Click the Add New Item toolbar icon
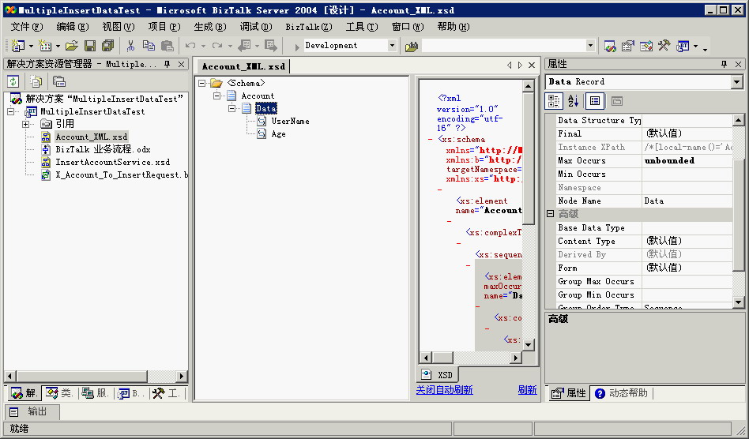Viewport: 749px width, 439px height. 45,46
